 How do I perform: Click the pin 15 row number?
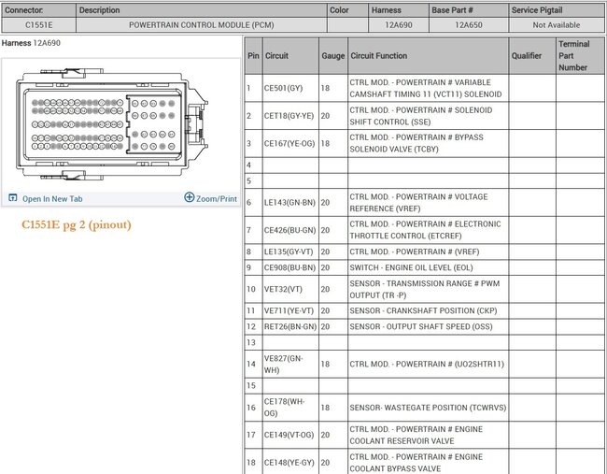[x=251, y=385]
